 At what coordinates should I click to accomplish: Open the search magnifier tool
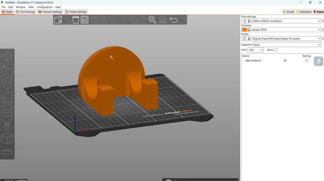tap(152, 20)
